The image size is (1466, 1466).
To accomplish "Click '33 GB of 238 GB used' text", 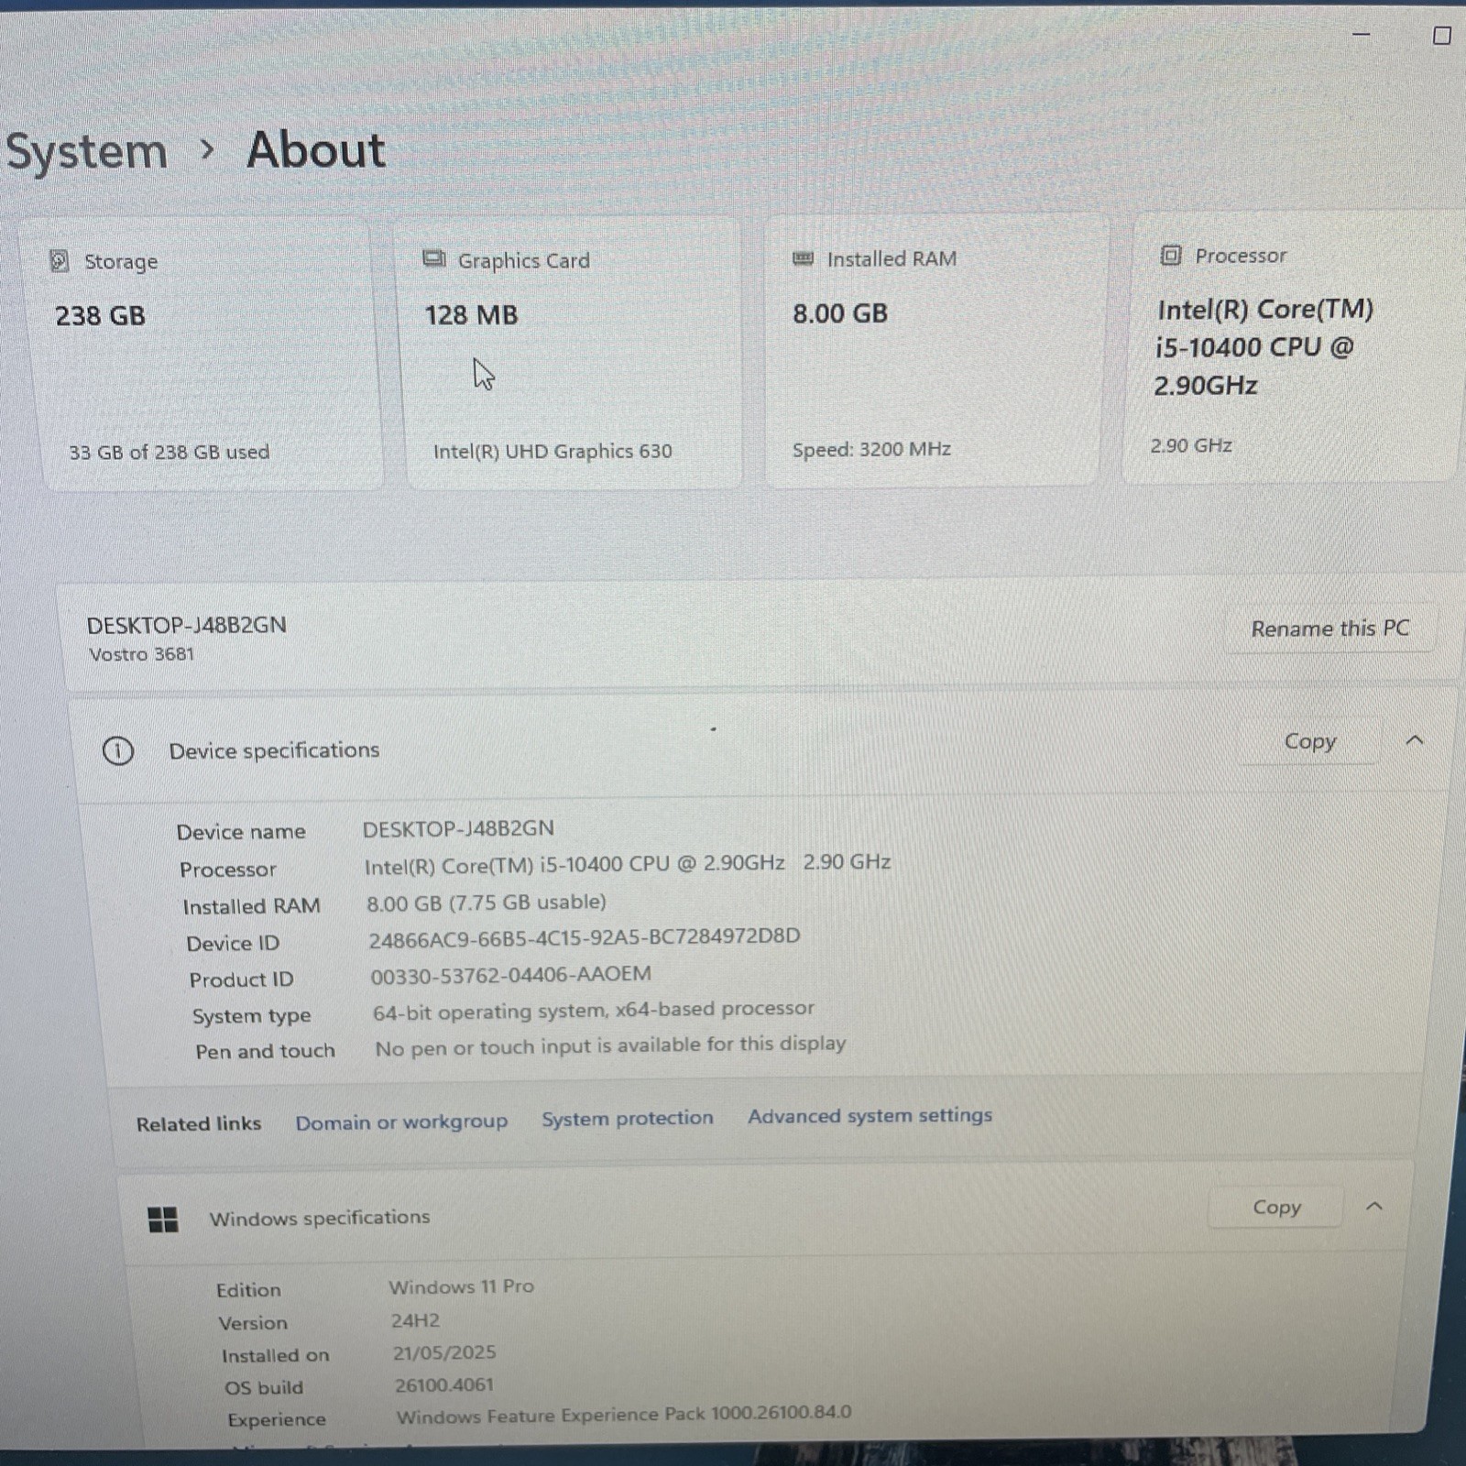I will (x=170, y=452).
